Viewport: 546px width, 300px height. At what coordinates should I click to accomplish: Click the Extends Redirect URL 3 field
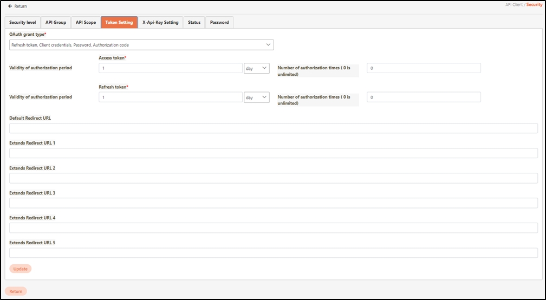pos(274,203)
